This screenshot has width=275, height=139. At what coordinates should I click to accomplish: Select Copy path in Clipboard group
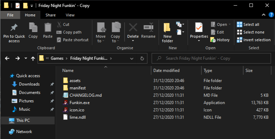click(x=69, y=32)
